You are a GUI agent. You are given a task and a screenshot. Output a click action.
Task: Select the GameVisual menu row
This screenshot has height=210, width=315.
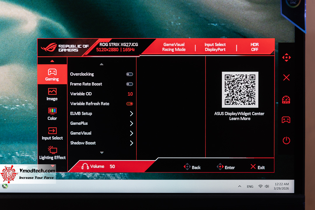click(102, 133)
